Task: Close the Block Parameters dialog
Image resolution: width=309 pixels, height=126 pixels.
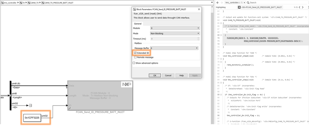Action: pos(199,9)
